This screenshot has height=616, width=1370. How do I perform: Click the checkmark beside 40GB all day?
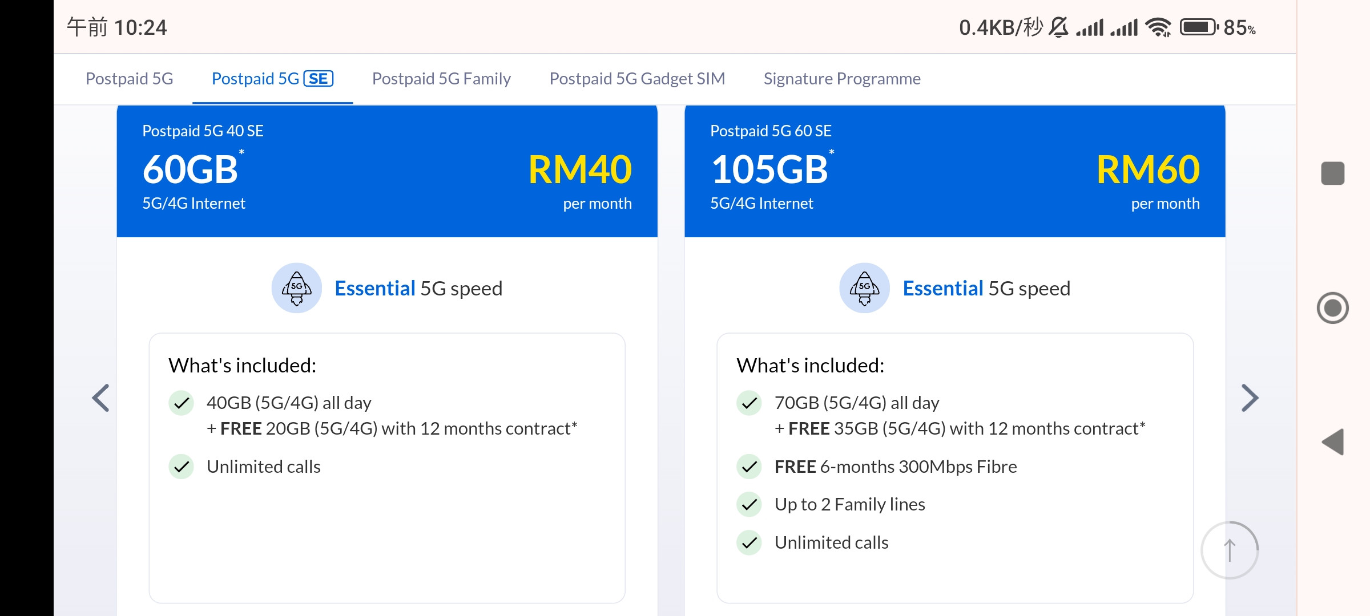click(x=182, y=403)
